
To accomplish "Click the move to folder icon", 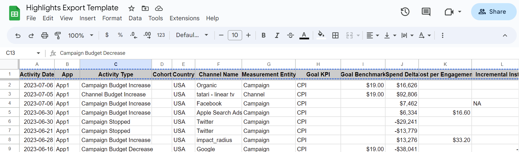I will pyautogui.click(x=145, y=8).
